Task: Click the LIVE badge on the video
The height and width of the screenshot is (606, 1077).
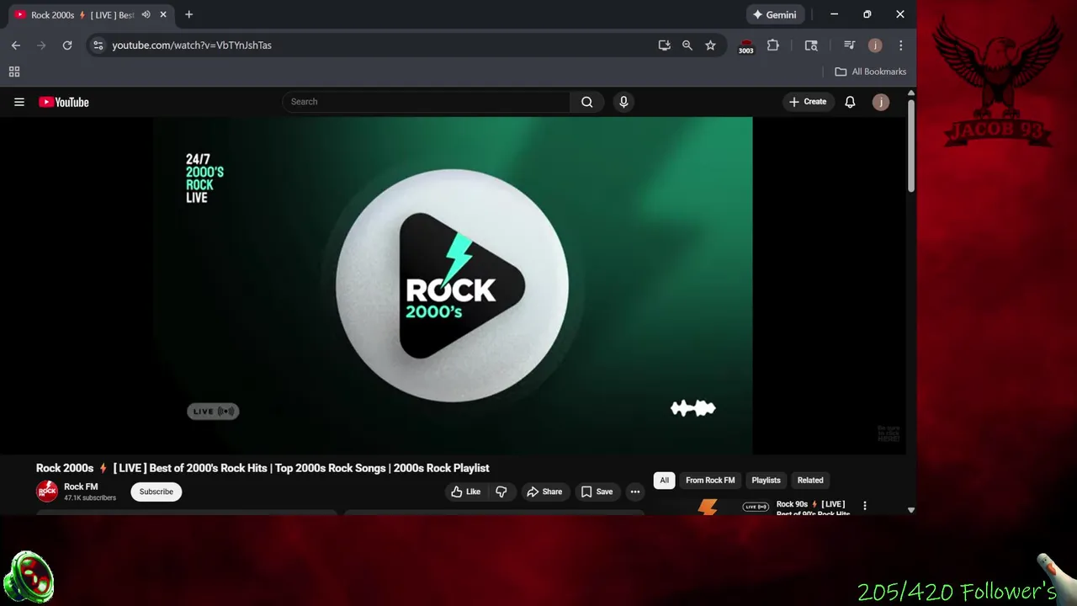Action: (213, 411)
